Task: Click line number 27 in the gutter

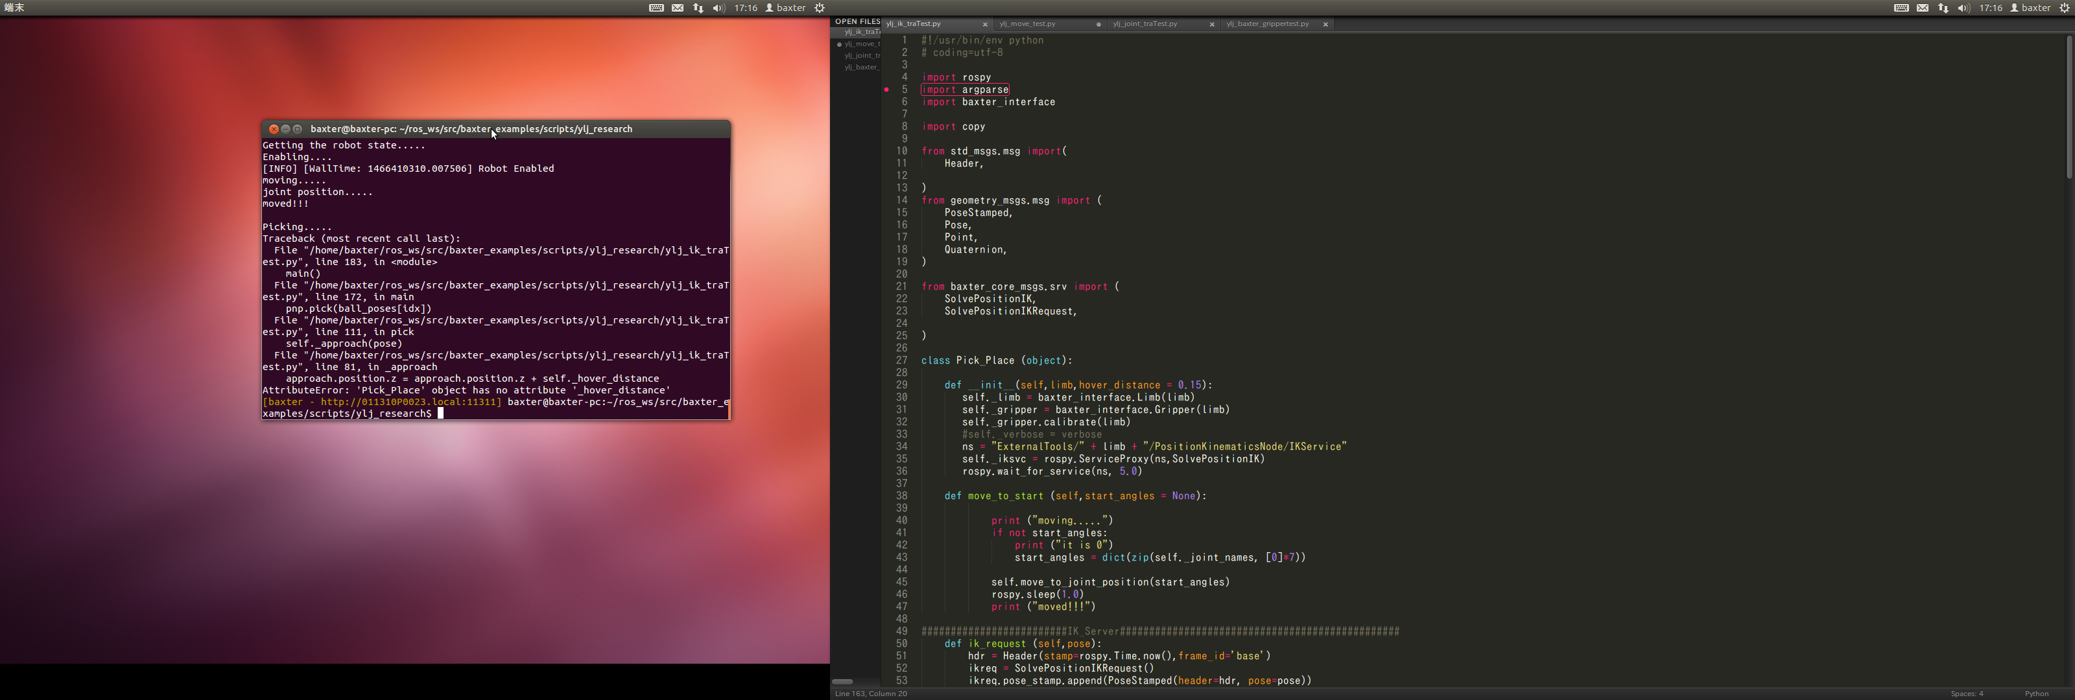Action: pos(901,361)
